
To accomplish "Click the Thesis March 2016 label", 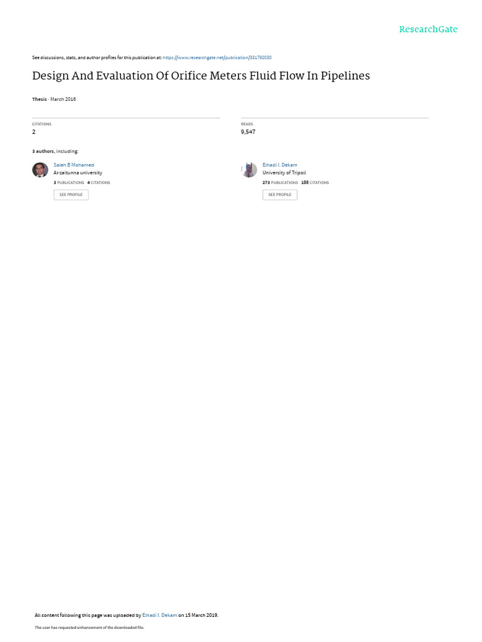I will 54,99.
